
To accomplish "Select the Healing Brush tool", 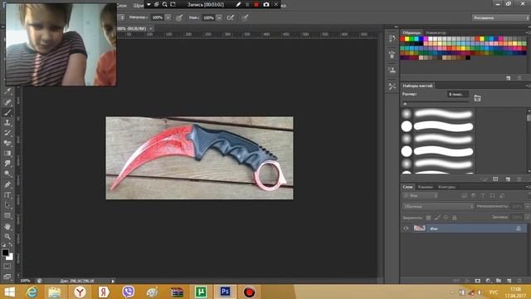I will (x=7, y=101).
